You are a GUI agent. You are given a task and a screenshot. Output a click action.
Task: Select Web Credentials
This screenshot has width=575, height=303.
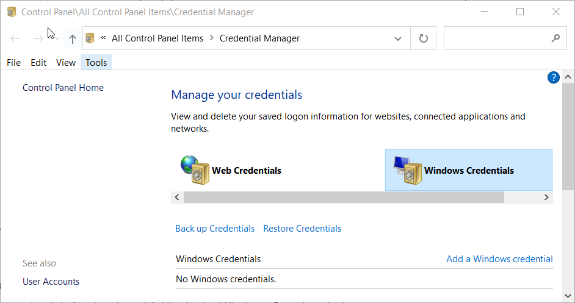click(x=247, y=170)
